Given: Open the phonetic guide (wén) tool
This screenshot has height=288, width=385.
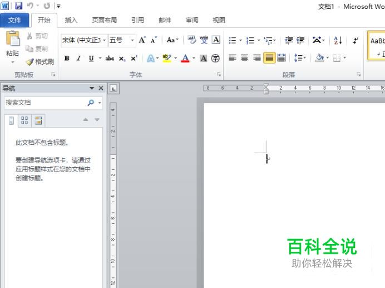Looking at the screenshot, I should pyautogui.click(x=204, y=40).
